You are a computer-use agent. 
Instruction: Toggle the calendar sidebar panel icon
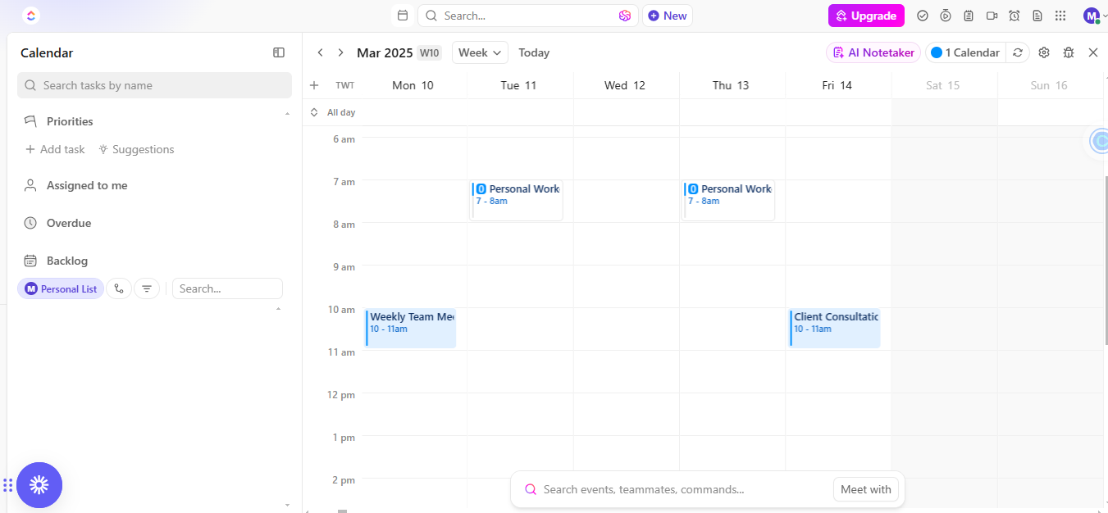click(279, 52)
